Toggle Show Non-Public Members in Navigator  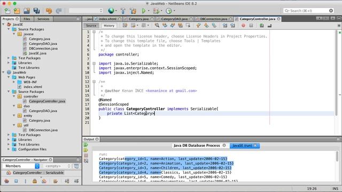35,181
